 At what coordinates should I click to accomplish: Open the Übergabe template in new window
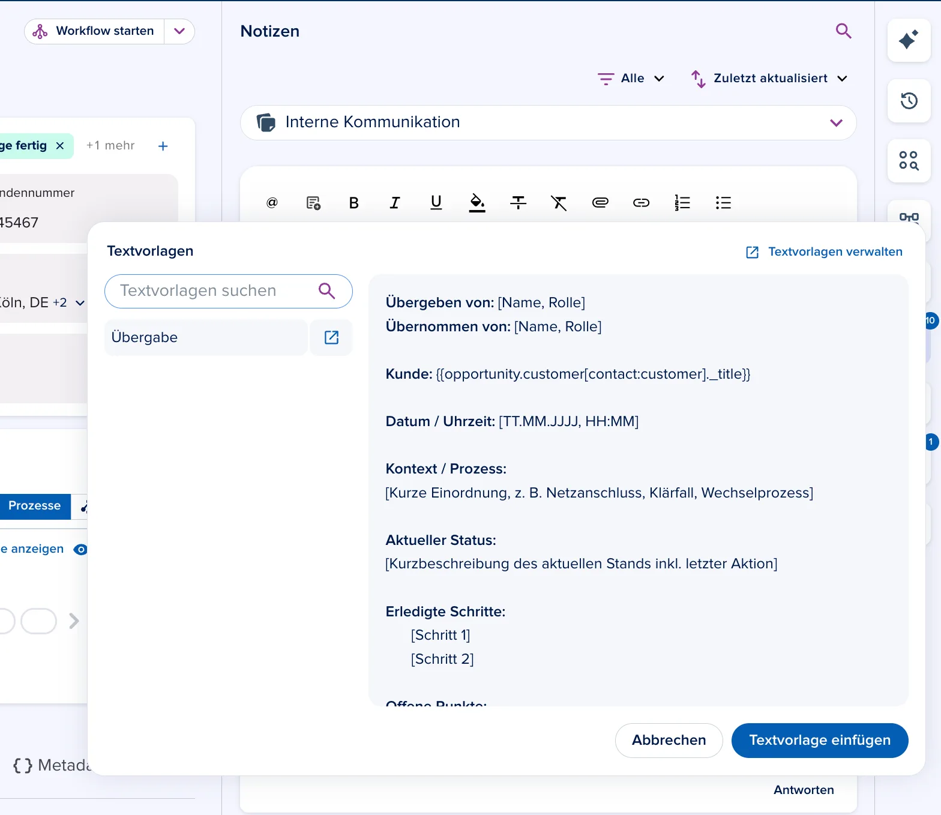point(331,337)
